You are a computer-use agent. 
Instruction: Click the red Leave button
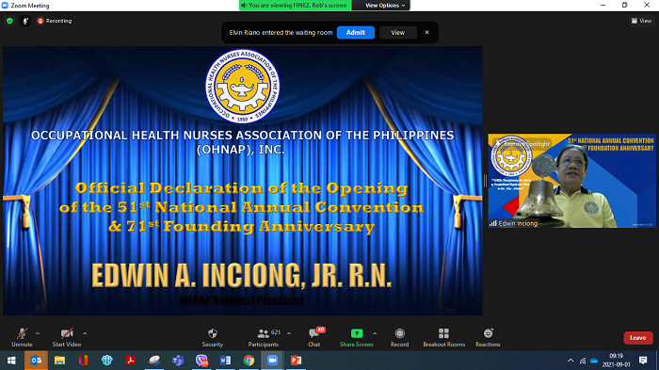coord(638,338)
